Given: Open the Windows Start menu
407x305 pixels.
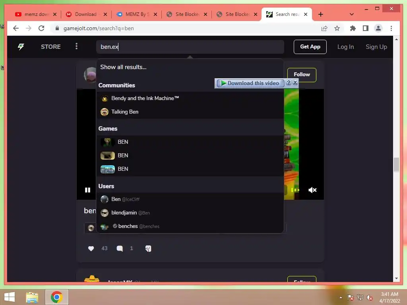Looking at the screenshot, I should [10, 297].
